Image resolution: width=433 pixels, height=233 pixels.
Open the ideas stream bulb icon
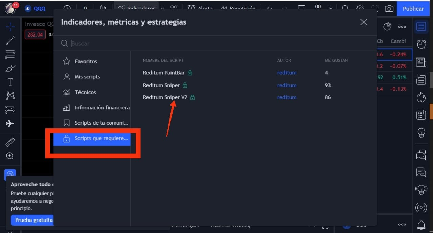click(421, 190)
